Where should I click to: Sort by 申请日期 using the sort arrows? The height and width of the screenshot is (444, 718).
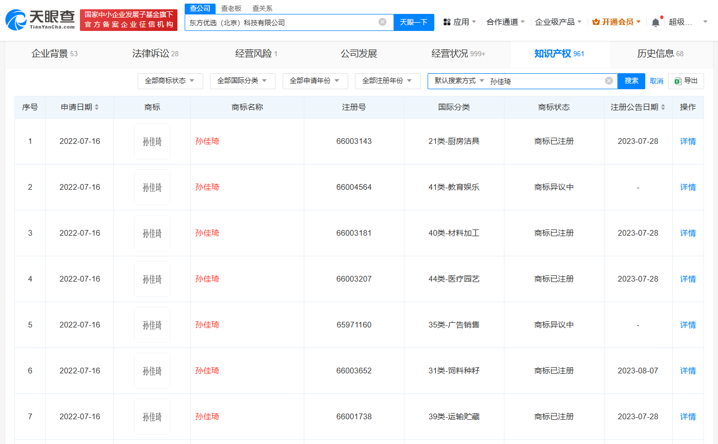99,107
